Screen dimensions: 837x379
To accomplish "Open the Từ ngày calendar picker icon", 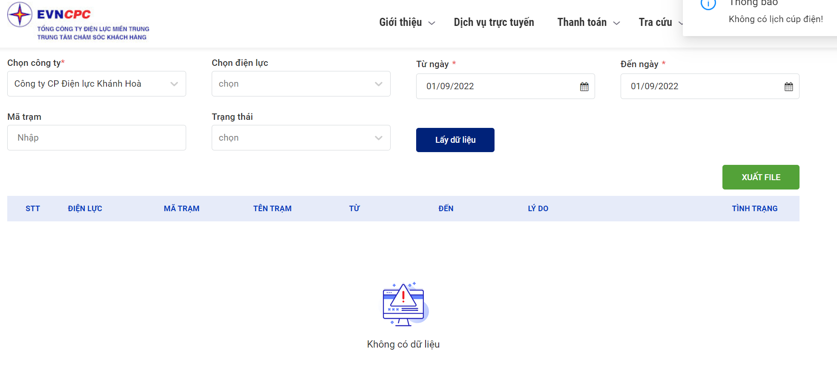I will [x=584, y=87].
